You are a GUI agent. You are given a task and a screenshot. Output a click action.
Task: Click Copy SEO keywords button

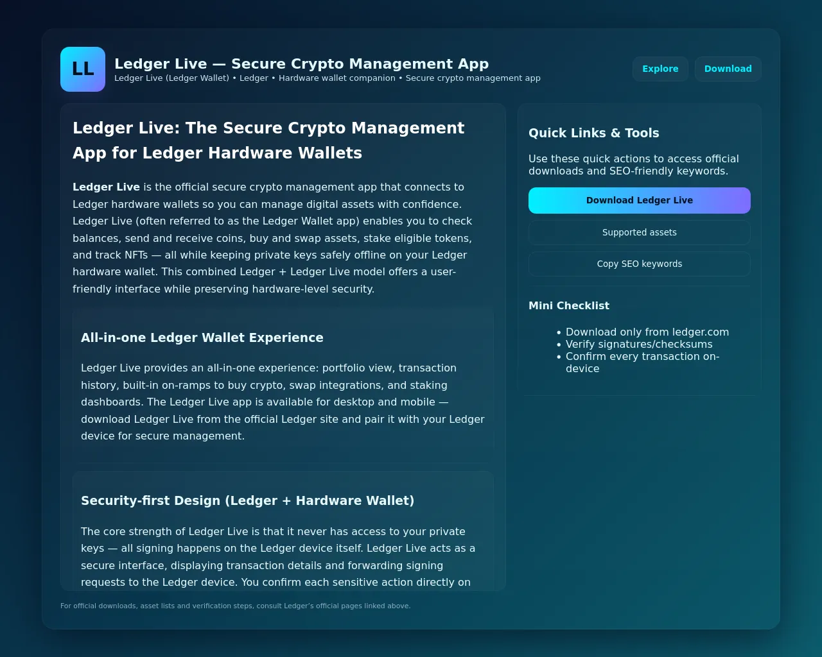pos(640,264)
